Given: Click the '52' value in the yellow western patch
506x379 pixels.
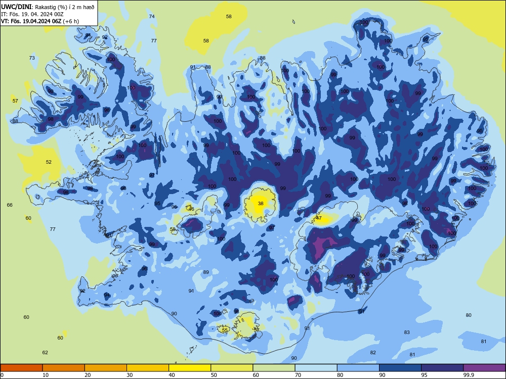Looking at the screenshot, I should (x=49, y=162).
